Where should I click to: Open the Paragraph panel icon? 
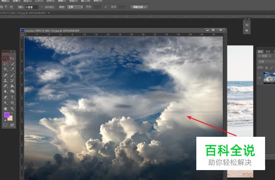point(247,31)
